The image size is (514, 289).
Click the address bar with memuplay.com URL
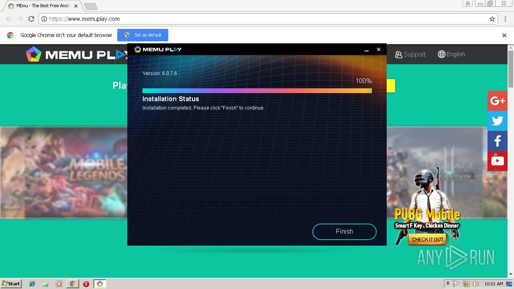coord(268,19)
